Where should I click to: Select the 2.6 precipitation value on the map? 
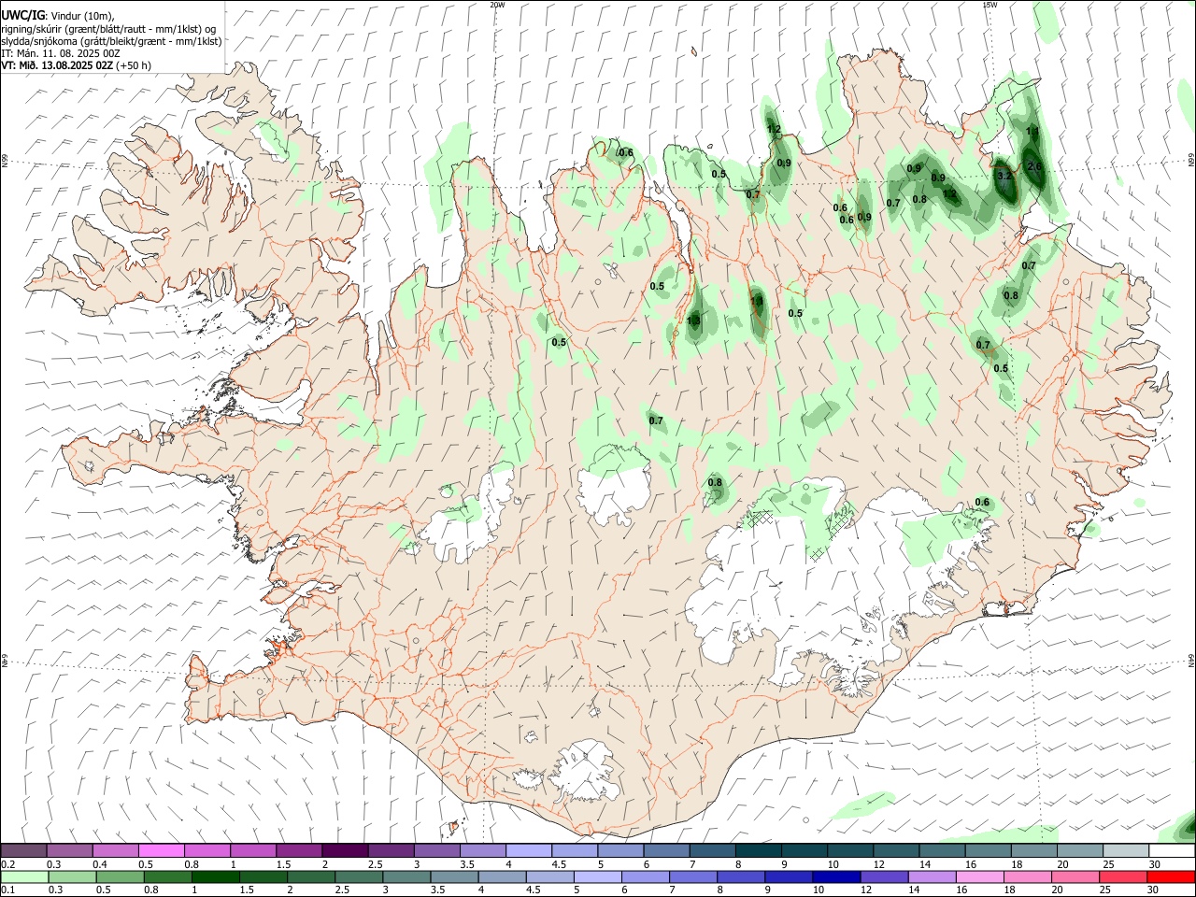tap(1034, 166)
